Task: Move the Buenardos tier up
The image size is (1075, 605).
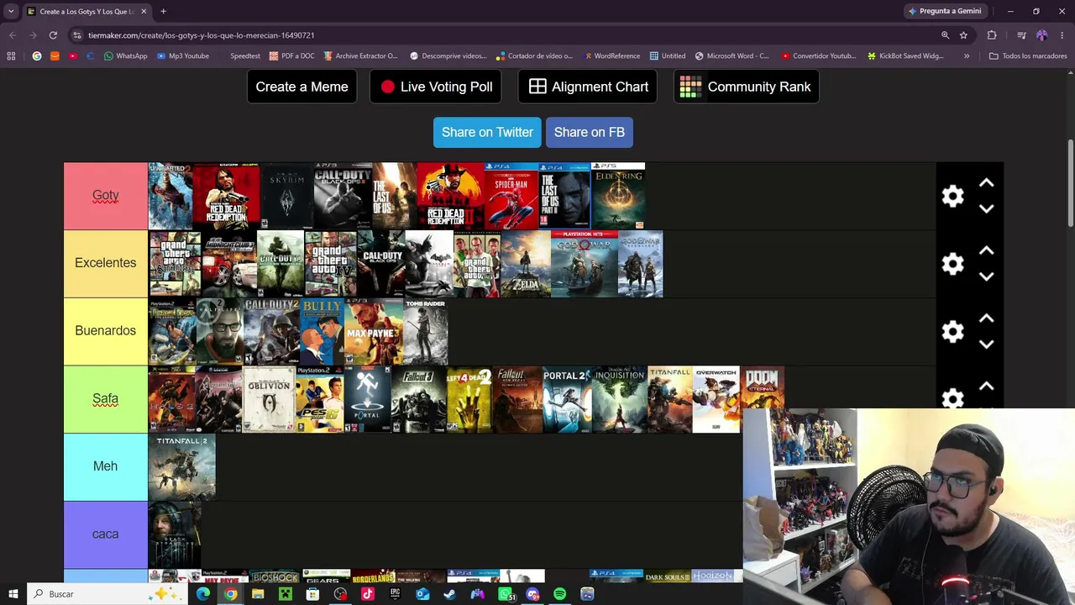Action: click(x=987, y=318)
